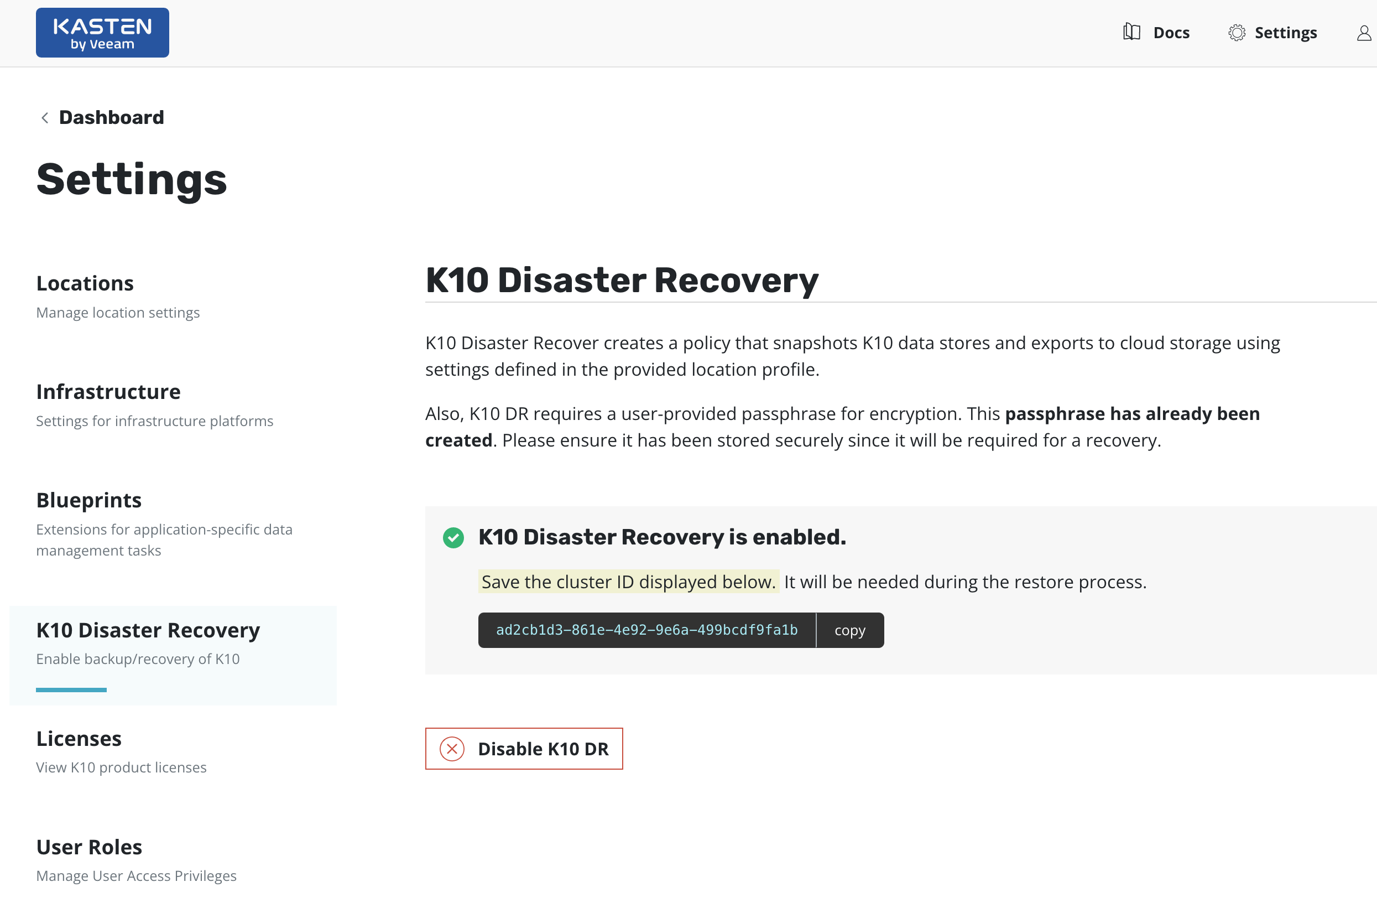This screenshot has height=913, width=1377.
Task: Go back to Dashboard
Action: click(x=111, y=118)
